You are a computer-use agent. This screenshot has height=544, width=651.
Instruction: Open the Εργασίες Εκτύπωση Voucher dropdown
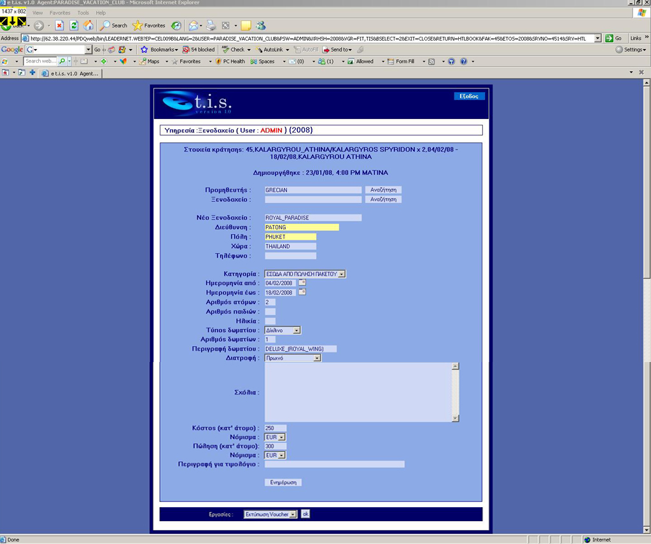click(x=293, y=515)
